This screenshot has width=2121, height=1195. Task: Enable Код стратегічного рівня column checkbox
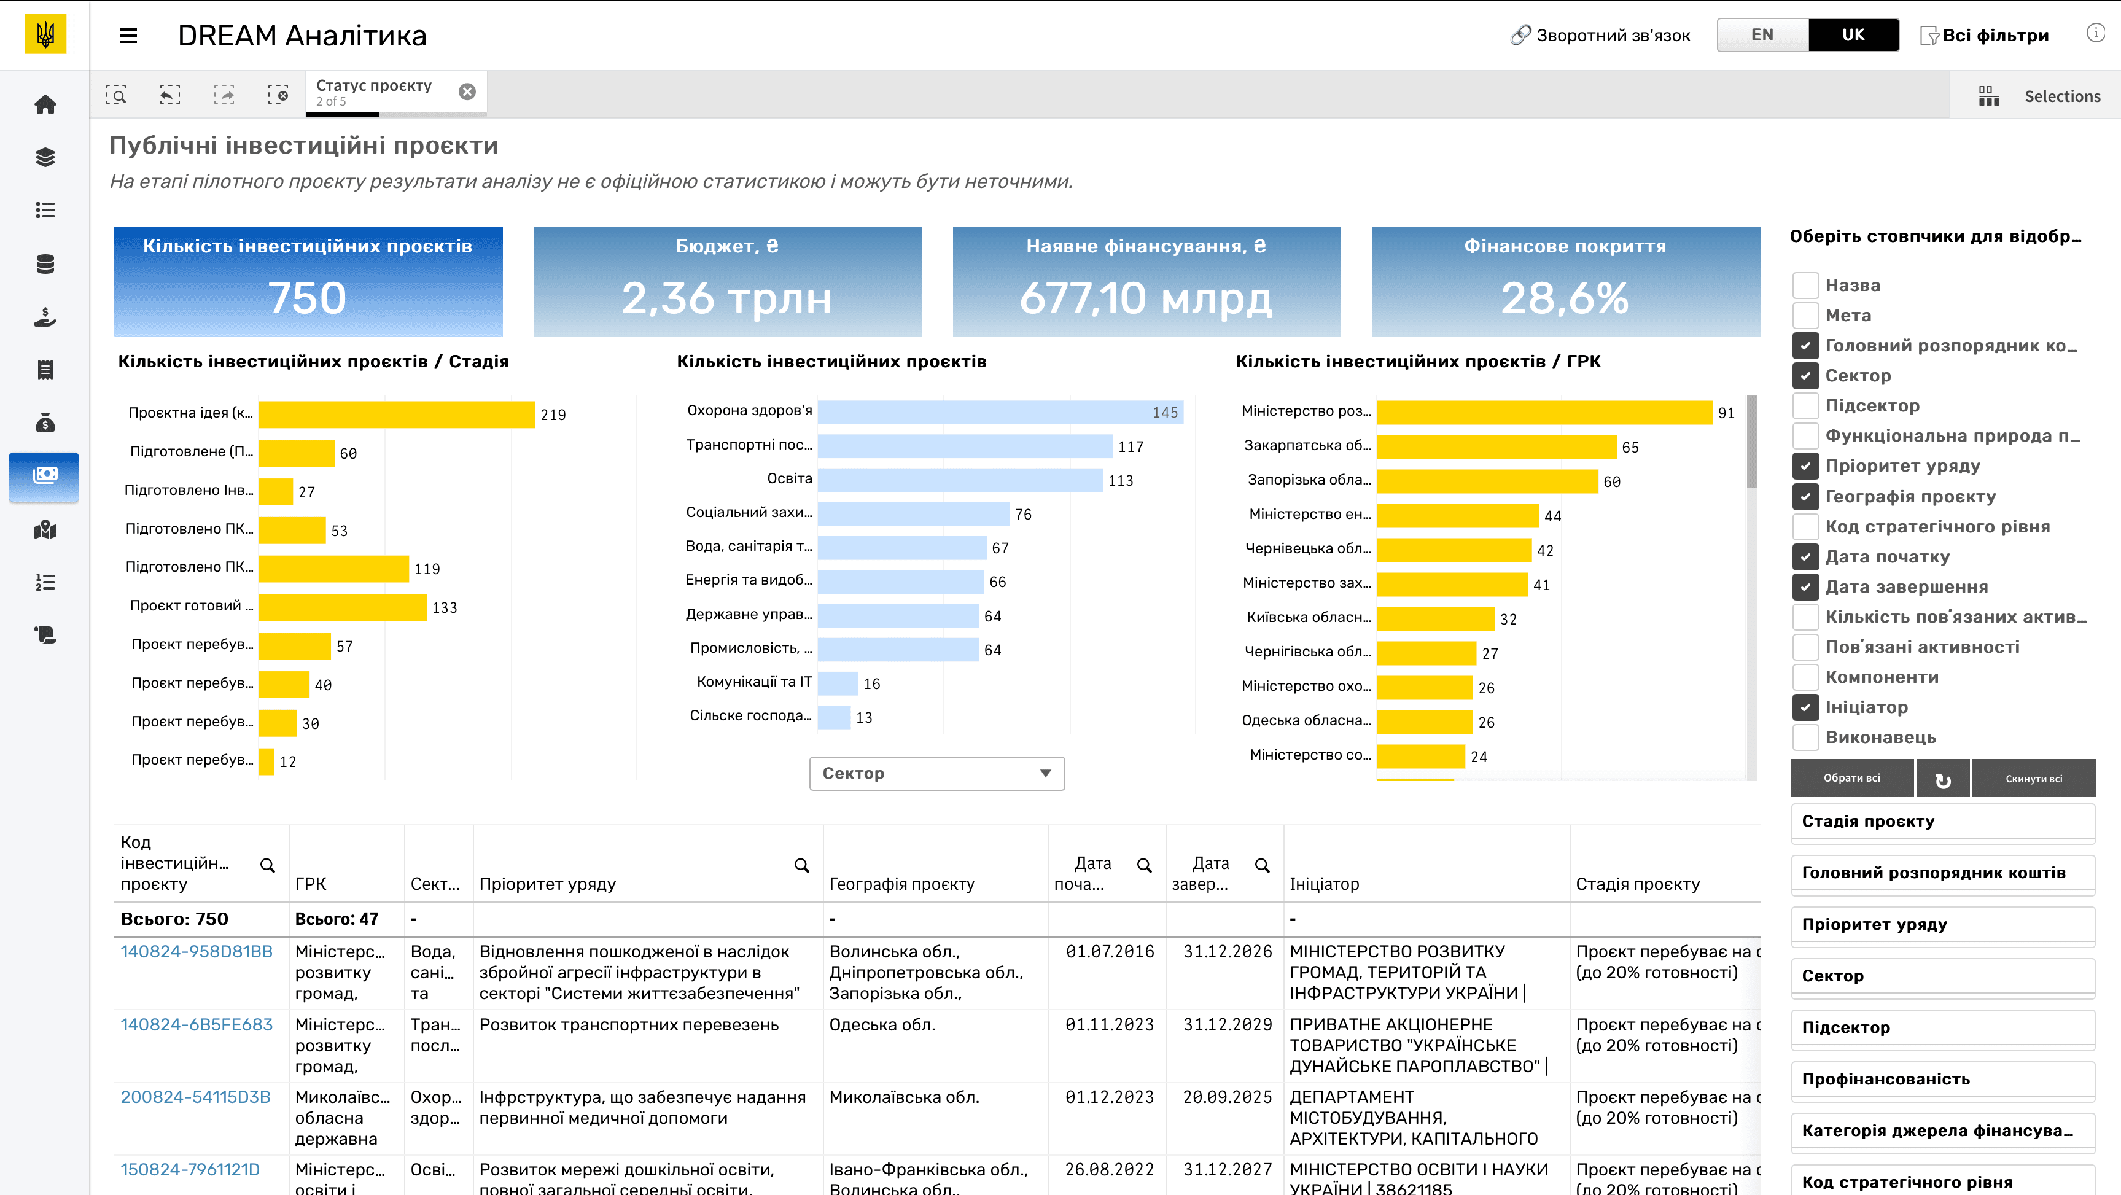[1805, 526]
